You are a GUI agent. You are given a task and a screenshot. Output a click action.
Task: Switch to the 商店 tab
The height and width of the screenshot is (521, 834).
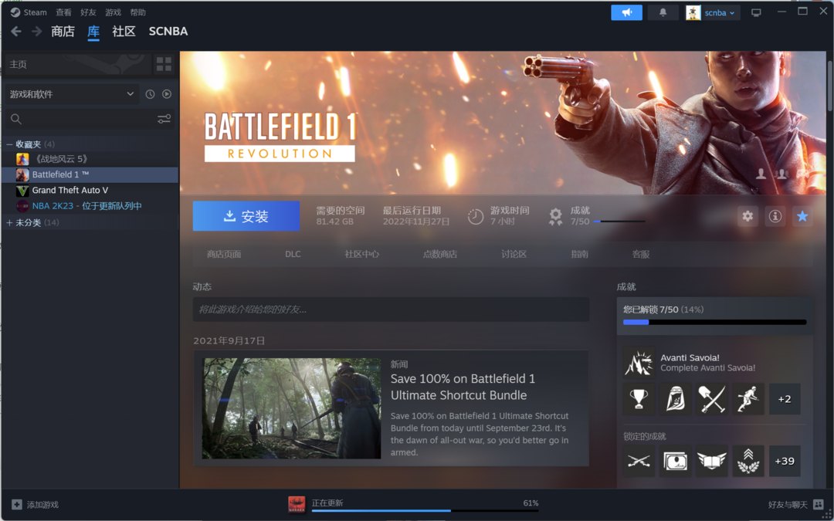click(x=63, y=32)
